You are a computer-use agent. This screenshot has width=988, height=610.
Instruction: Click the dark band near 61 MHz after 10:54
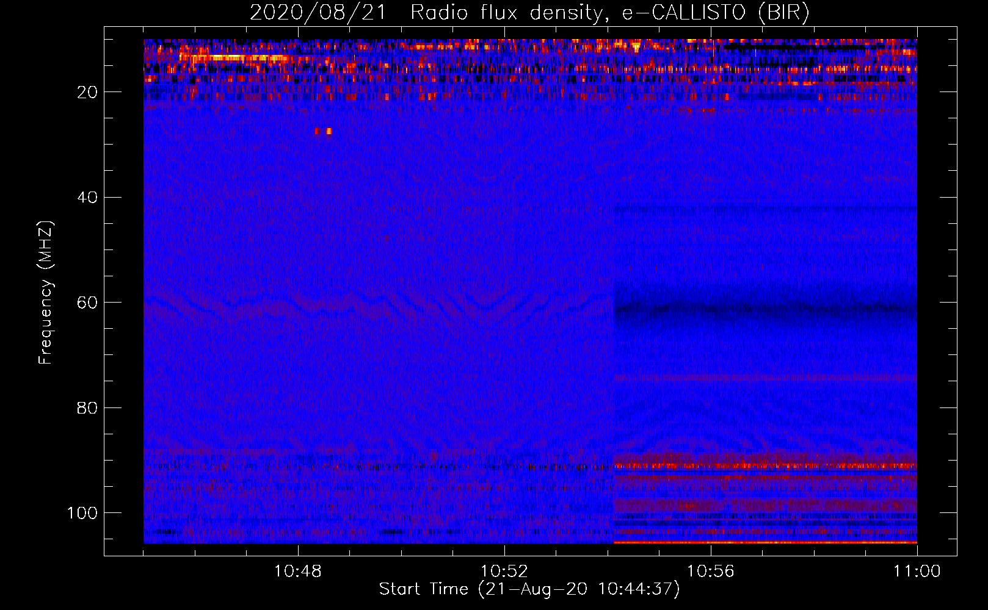click(765, 309)
